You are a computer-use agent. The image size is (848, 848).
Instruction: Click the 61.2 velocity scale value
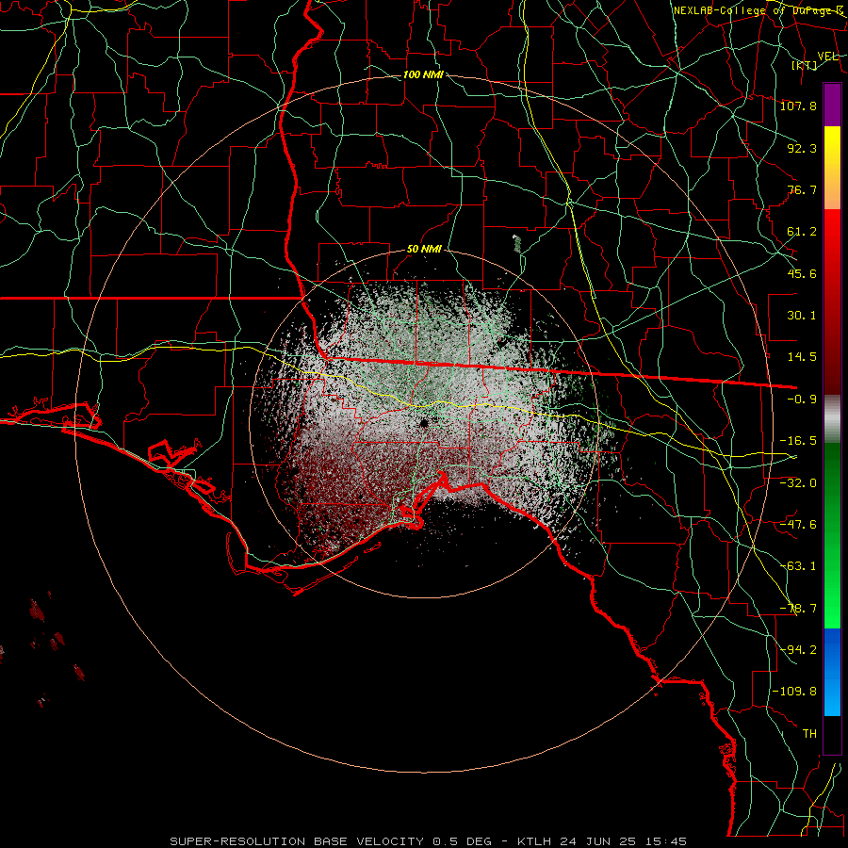coord(802,232)
